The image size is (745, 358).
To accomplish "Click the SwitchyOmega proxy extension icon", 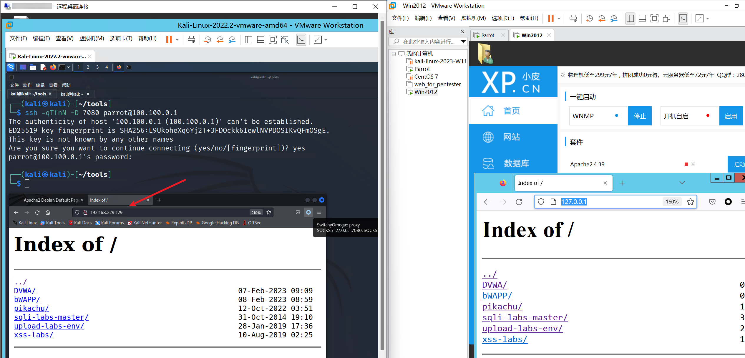I will click(308, 212).
